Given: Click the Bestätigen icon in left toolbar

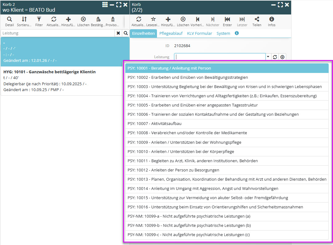Looking at the screenshot, I should pos(98,19).
